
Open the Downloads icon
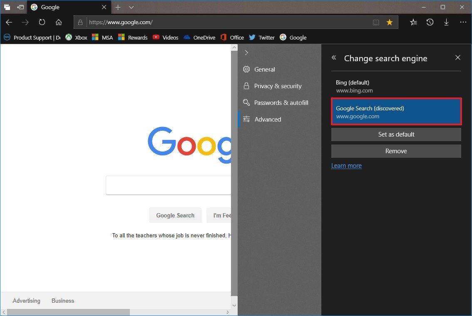446,22
